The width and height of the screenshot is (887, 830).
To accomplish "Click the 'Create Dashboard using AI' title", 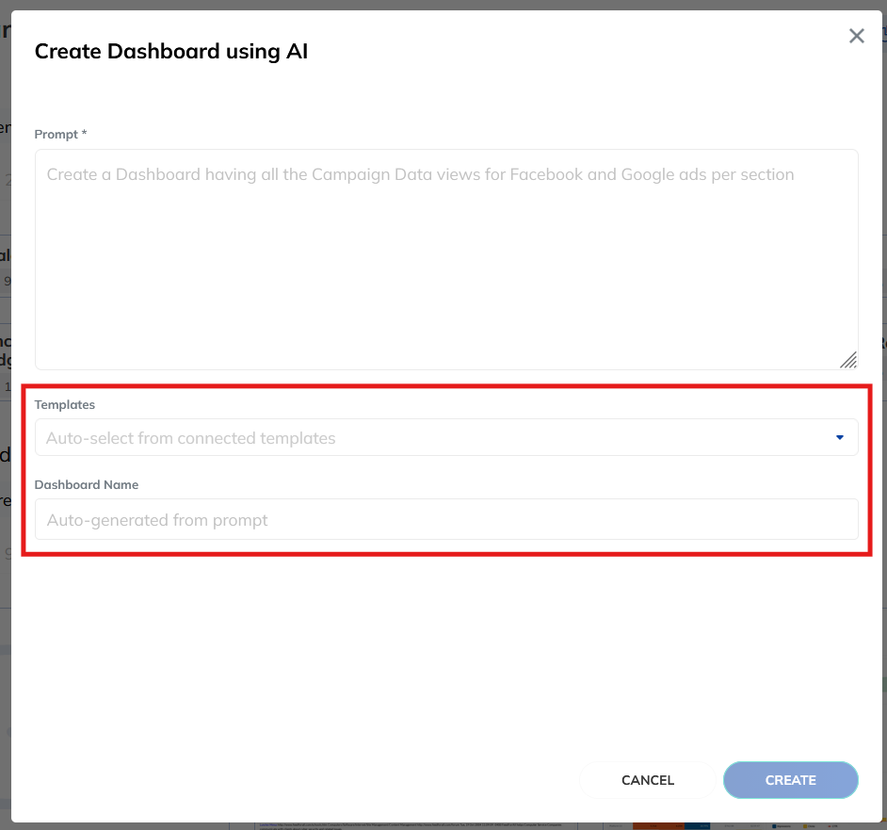I will [x=170, y=52].
